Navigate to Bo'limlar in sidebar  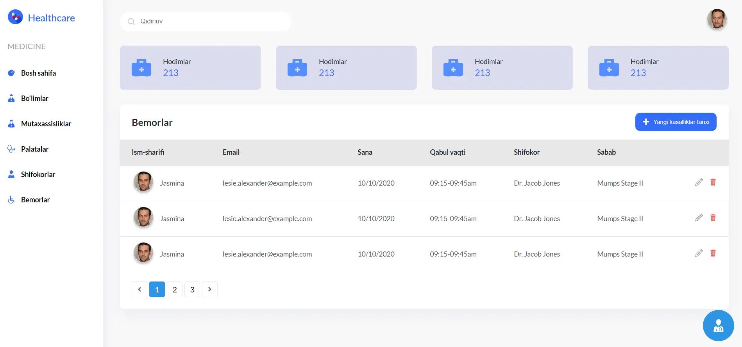34,98
